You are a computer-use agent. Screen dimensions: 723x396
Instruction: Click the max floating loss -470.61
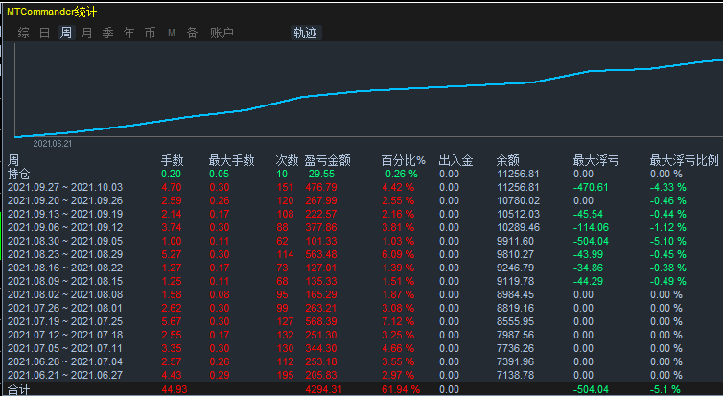591,187
